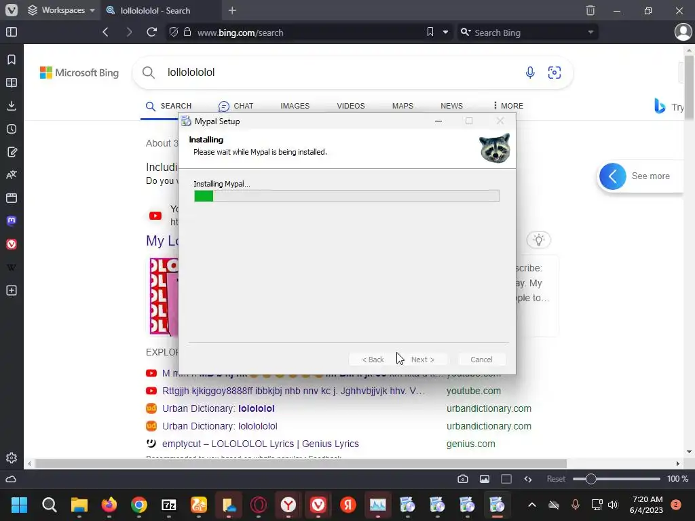The image size is (695, 521).
Task: Adjust the page zoom slider
Action: pos(616,479)
